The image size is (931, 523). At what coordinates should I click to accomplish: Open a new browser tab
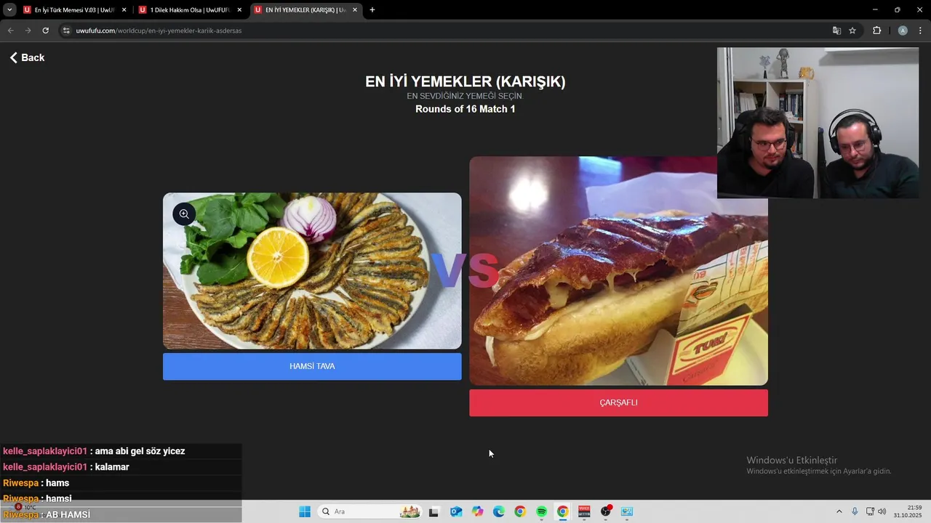[372, 10]
